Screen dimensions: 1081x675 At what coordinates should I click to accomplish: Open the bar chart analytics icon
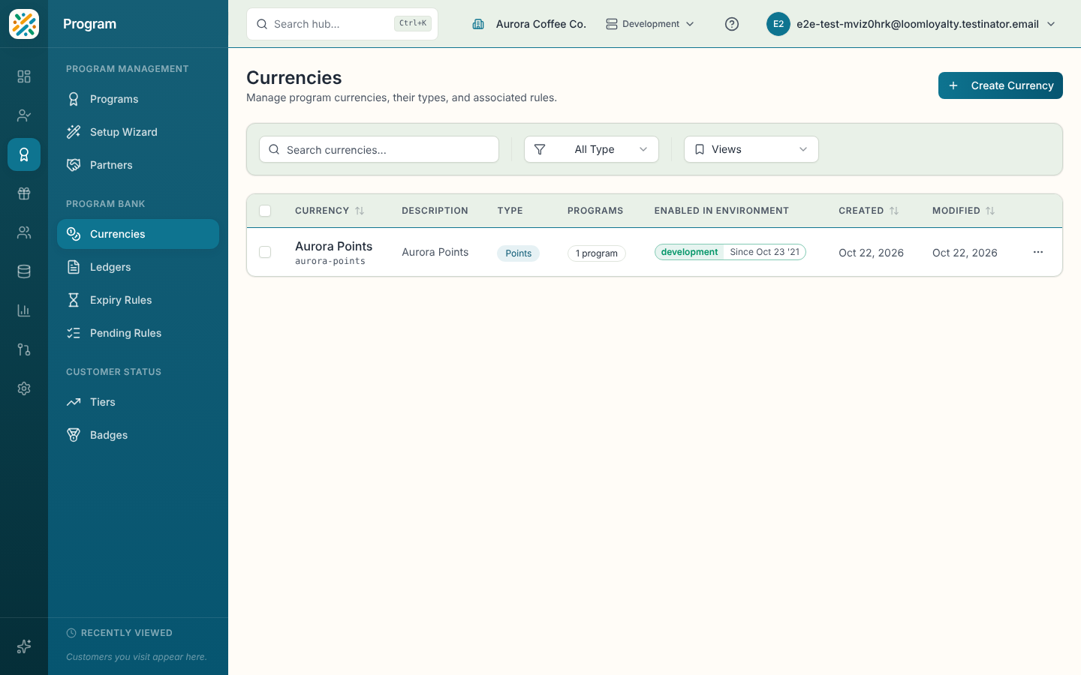pyautogui.click(x=24, y=310)
